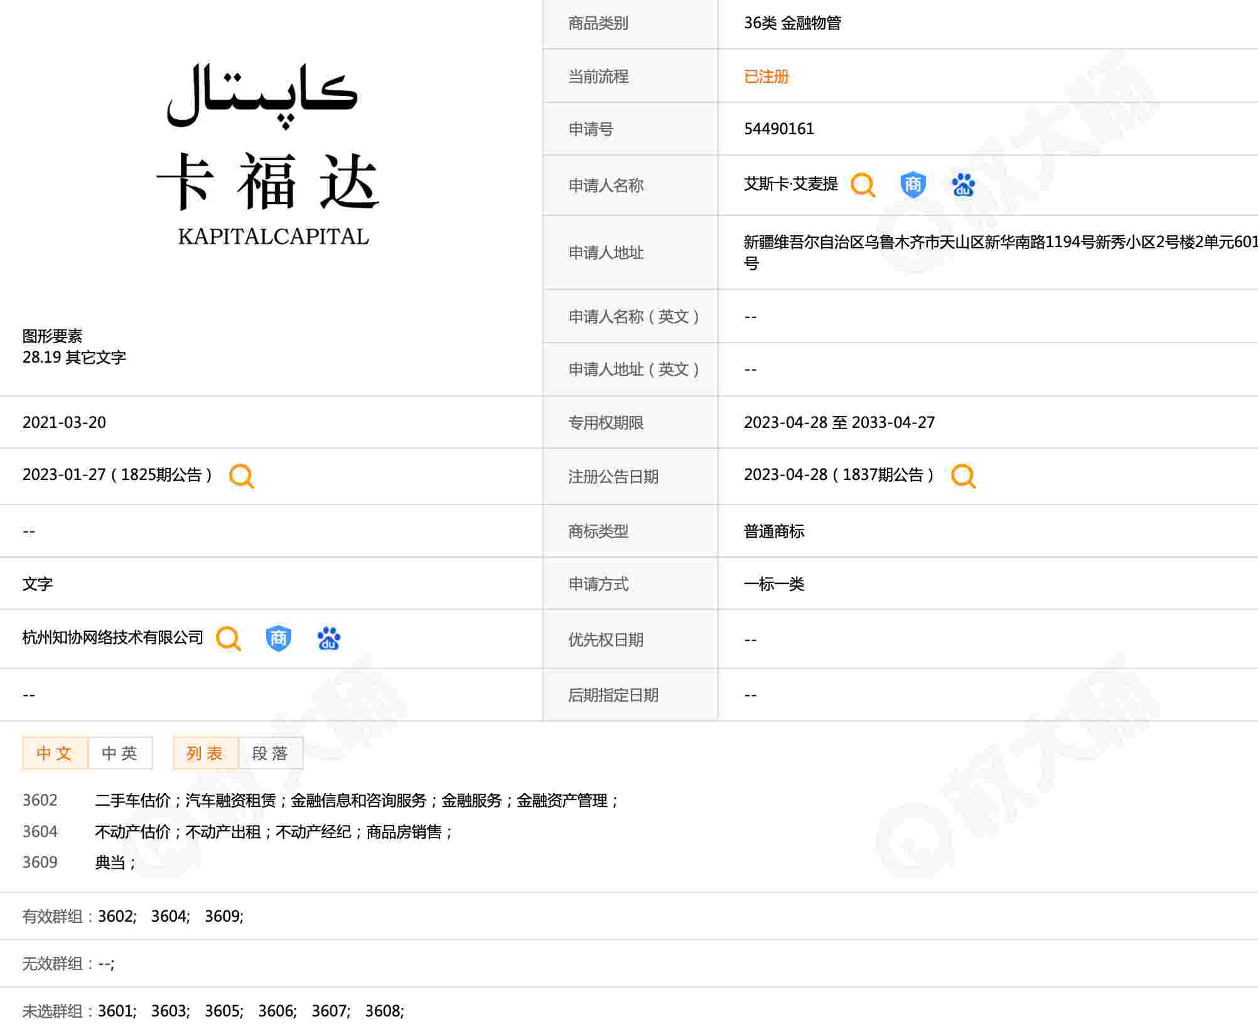Switch to 中文 language toggle

click(x=55, y=753)
